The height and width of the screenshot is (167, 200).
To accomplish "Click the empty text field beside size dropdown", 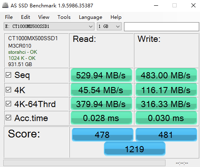I will coord(161,27).
